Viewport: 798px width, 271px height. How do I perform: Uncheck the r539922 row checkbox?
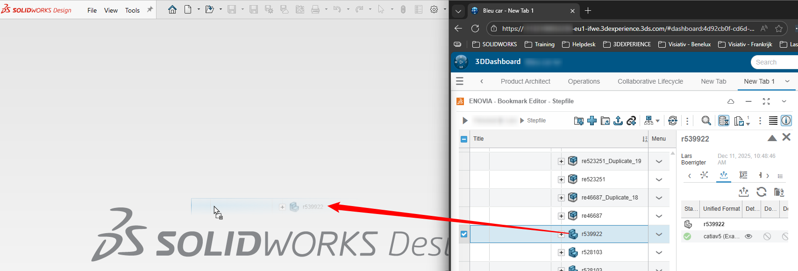[x=464, y=234]
